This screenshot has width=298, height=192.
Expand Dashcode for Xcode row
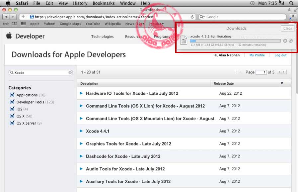click(81, 156)
